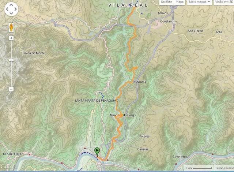Click the Street View pegman icon
This screenshot has width=234, height=172.
pos(11,27)
